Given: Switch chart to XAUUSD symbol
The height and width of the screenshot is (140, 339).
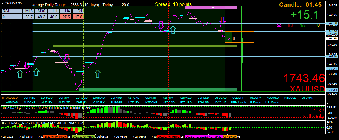Looking at the screenshot, I should (x=12, y=98).
